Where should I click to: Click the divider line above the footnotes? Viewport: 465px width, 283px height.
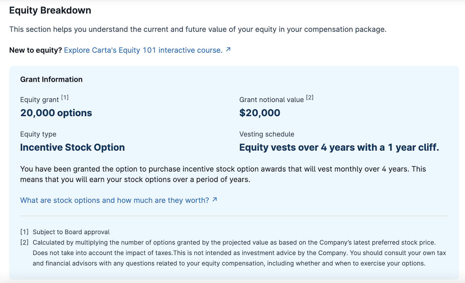pos(233,216)
